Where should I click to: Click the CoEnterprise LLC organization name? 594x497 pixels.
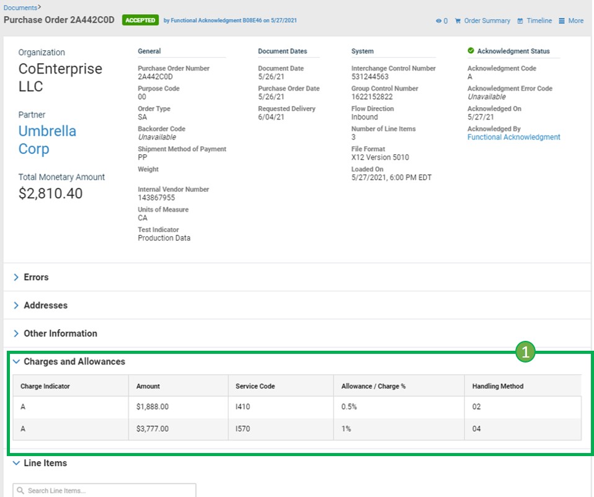60,77
